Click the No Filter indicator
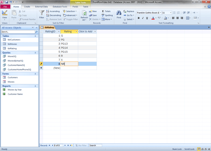Screen dimensions: 211x151 (81, 145)
